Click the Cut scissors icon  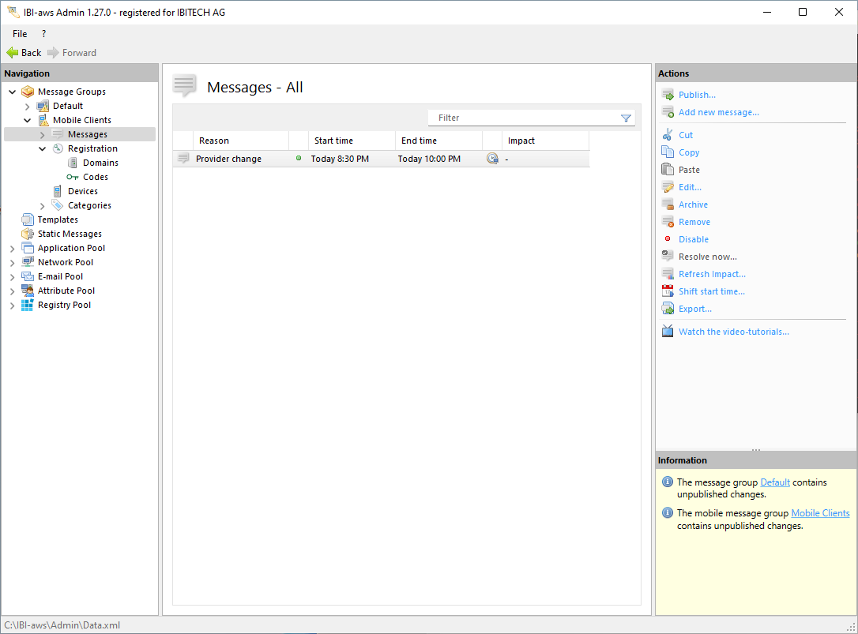point(668,135)
